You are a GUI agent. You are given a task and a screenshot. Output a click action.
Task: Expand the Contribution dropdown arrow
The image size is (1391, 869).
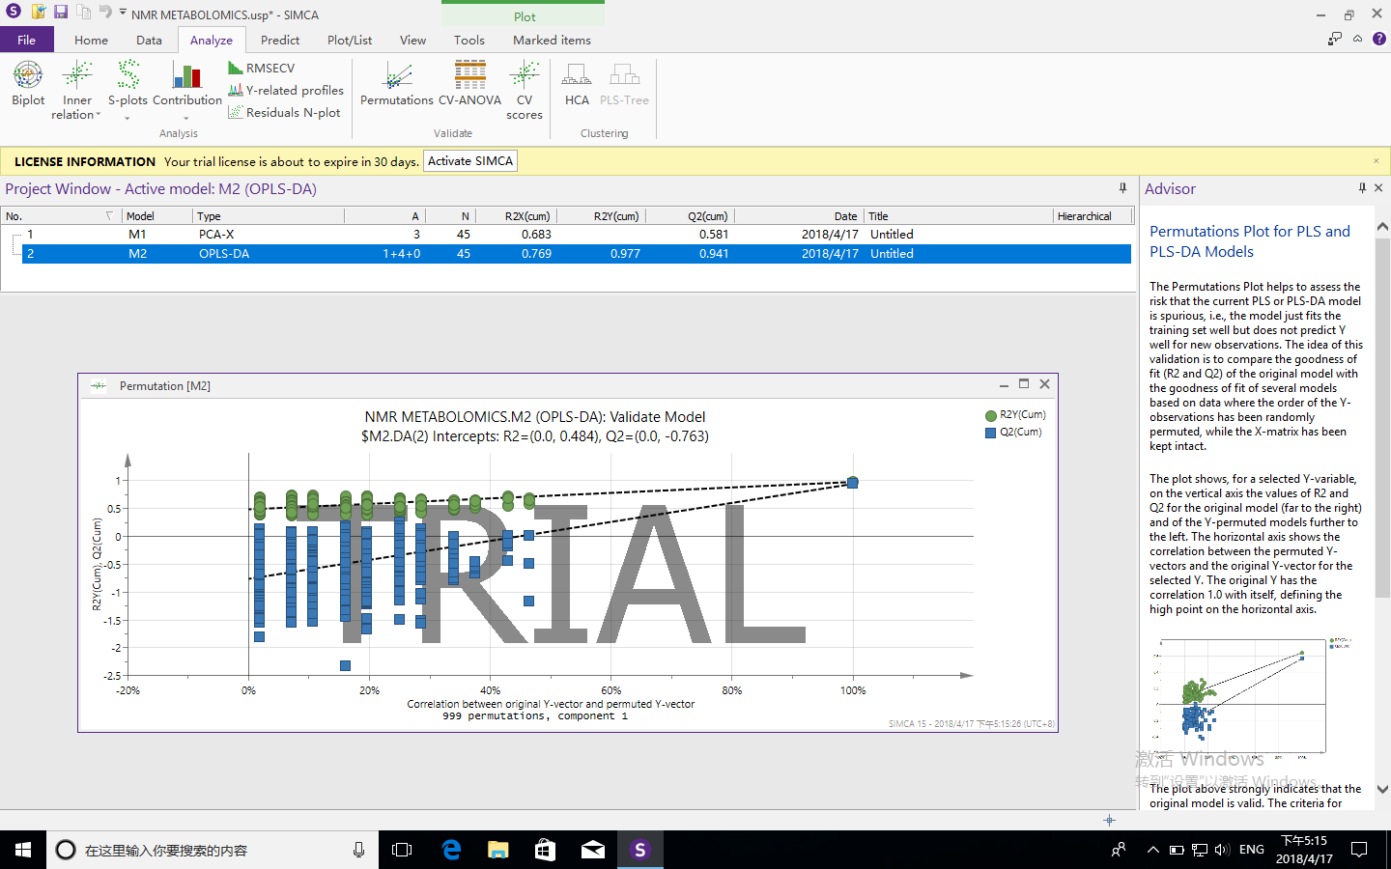(186, 118)
